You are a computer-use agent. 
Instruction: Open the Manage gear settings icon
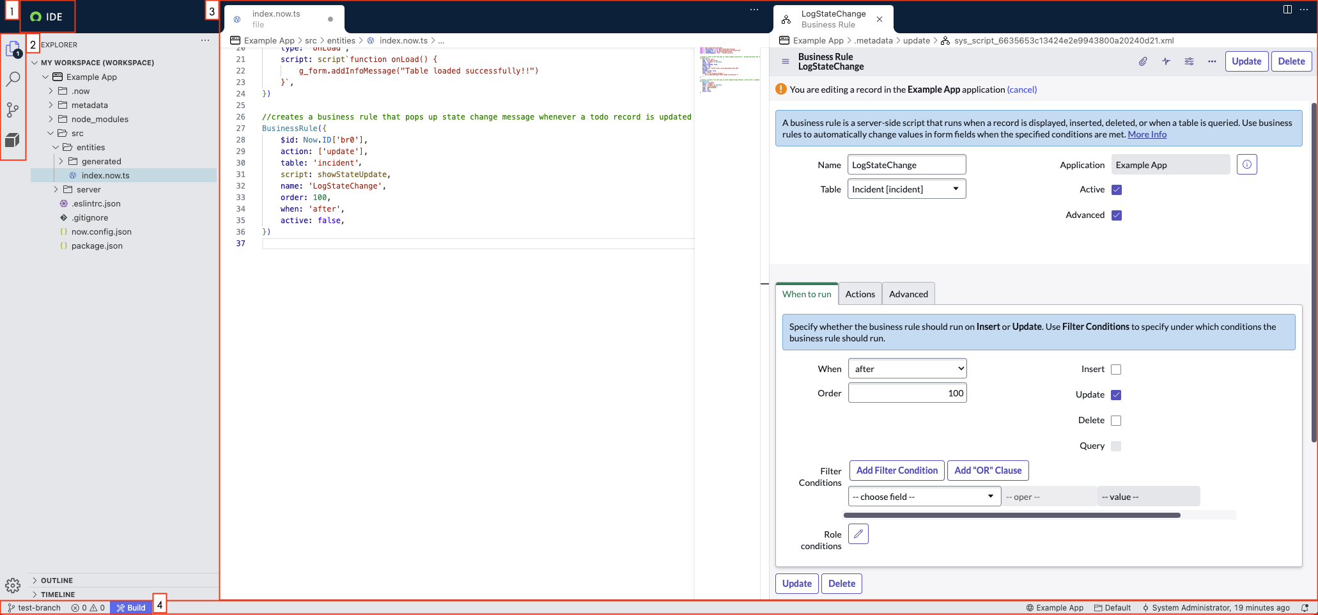pos(13,585)
